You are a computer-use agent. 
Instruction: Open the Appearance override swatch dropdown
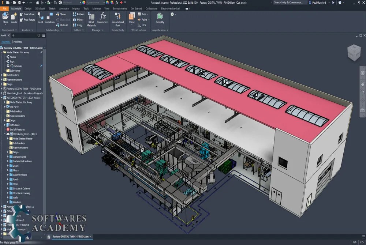[x=104, y=3]
